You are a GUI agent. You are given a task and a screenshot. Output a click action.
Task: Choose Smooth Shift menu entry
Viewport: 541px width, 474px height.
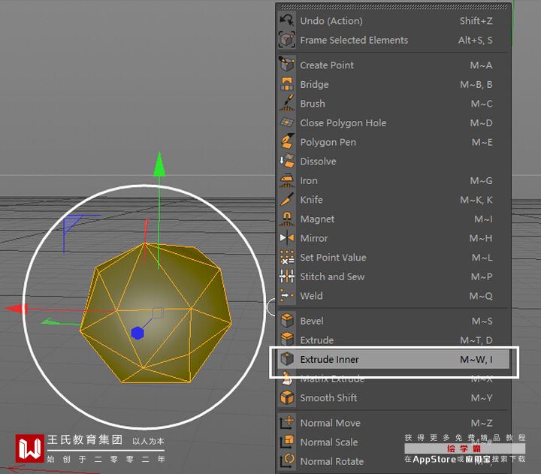tap(393, 398)
